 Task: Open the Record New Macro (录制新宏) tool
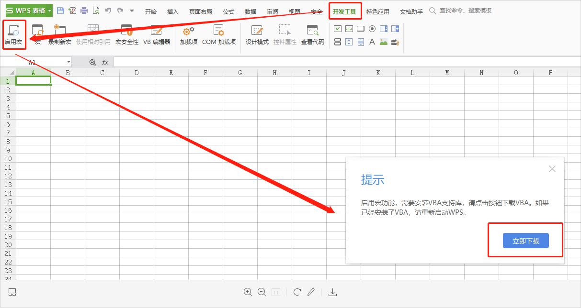(x=60, y=31)
